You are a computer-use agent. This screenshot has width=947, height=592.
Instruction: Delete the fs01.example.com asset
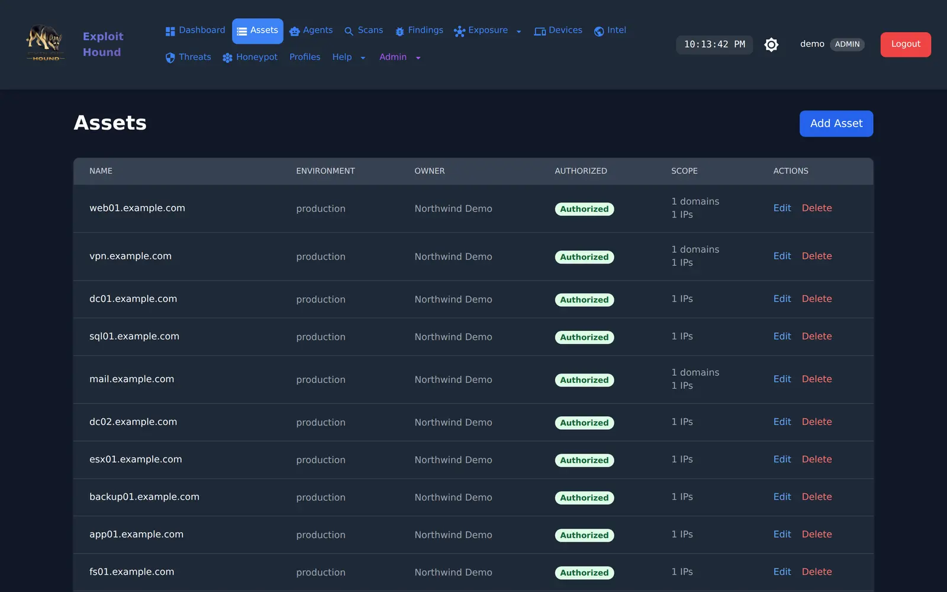coord(817,572)
